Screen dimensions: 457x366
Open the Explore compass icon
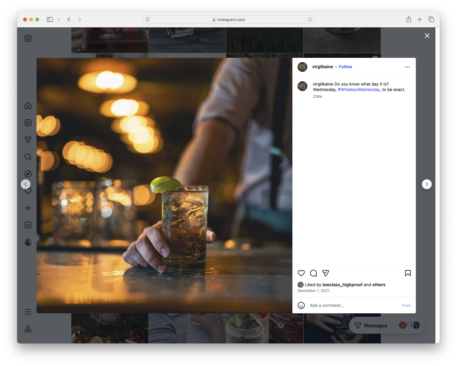[x=28, y=174]
